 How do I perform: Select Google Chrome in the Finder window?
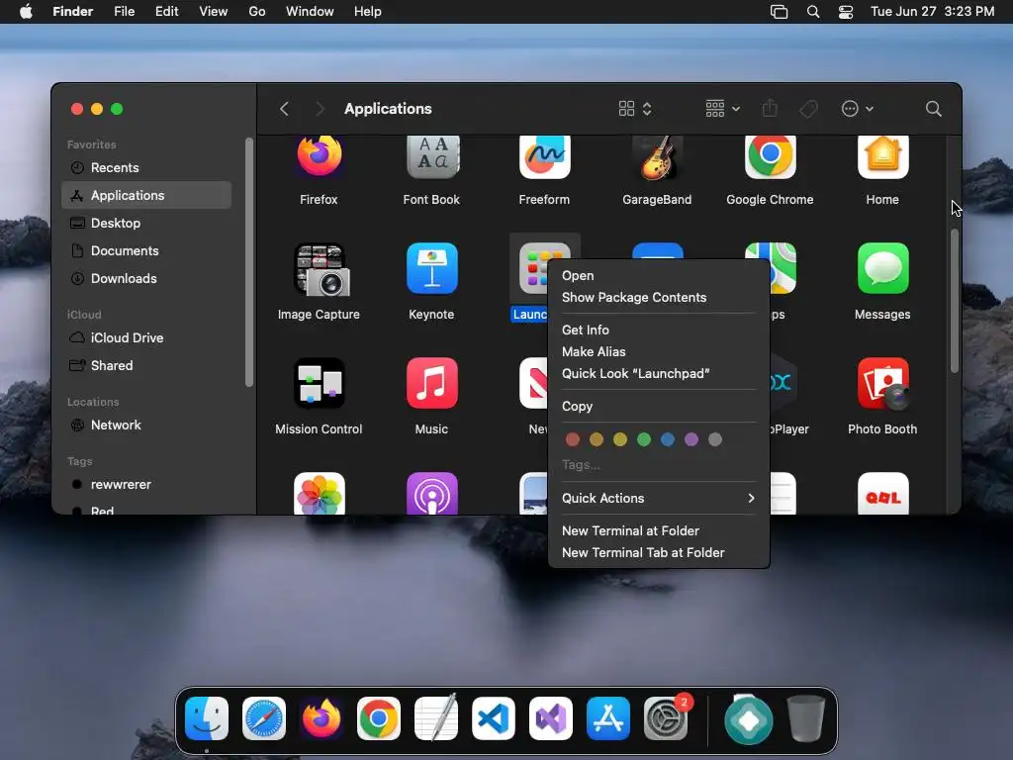[770, 156]
